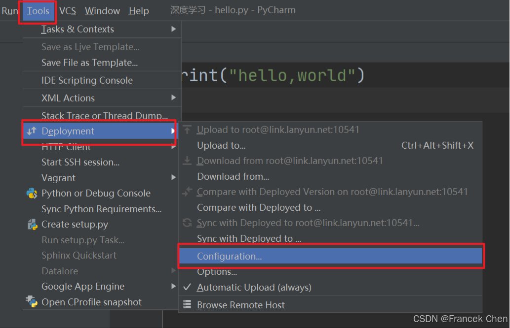This screenshot has width=510, height=328.
Task: Select Deployment menu item
Action: pos(100,131)
